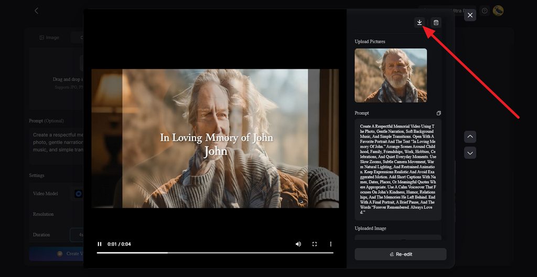Open the user profile avatar

tap(498, 10)
